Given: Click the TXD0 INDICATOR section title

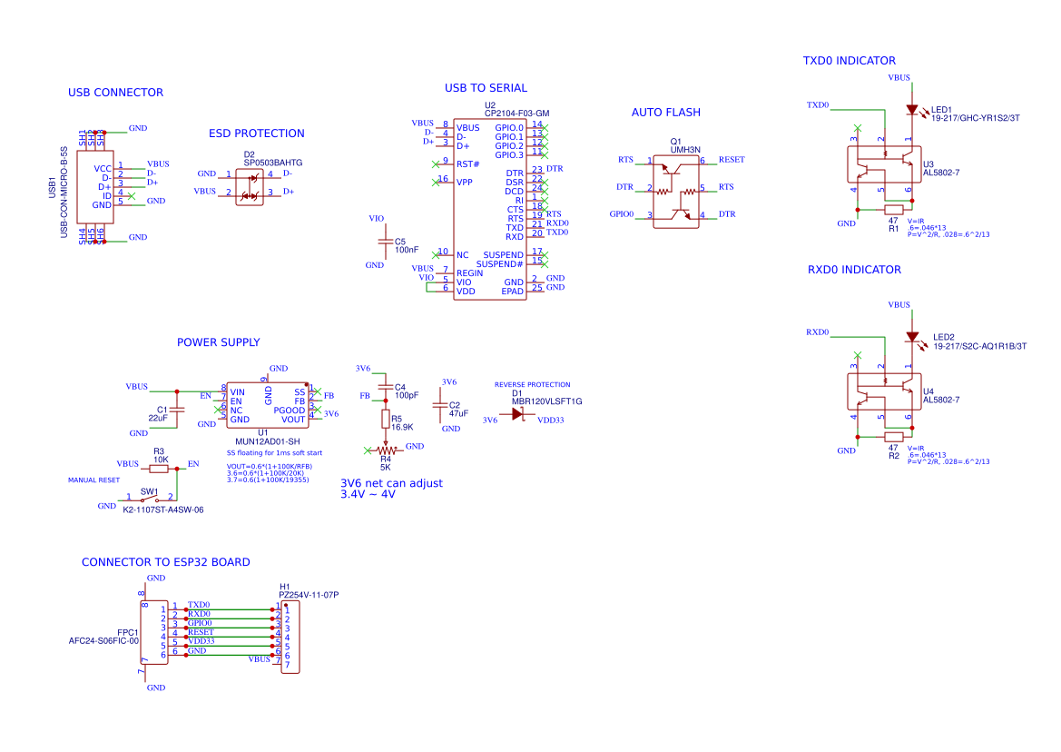Looking at the screenshot, I should [850, 61].
